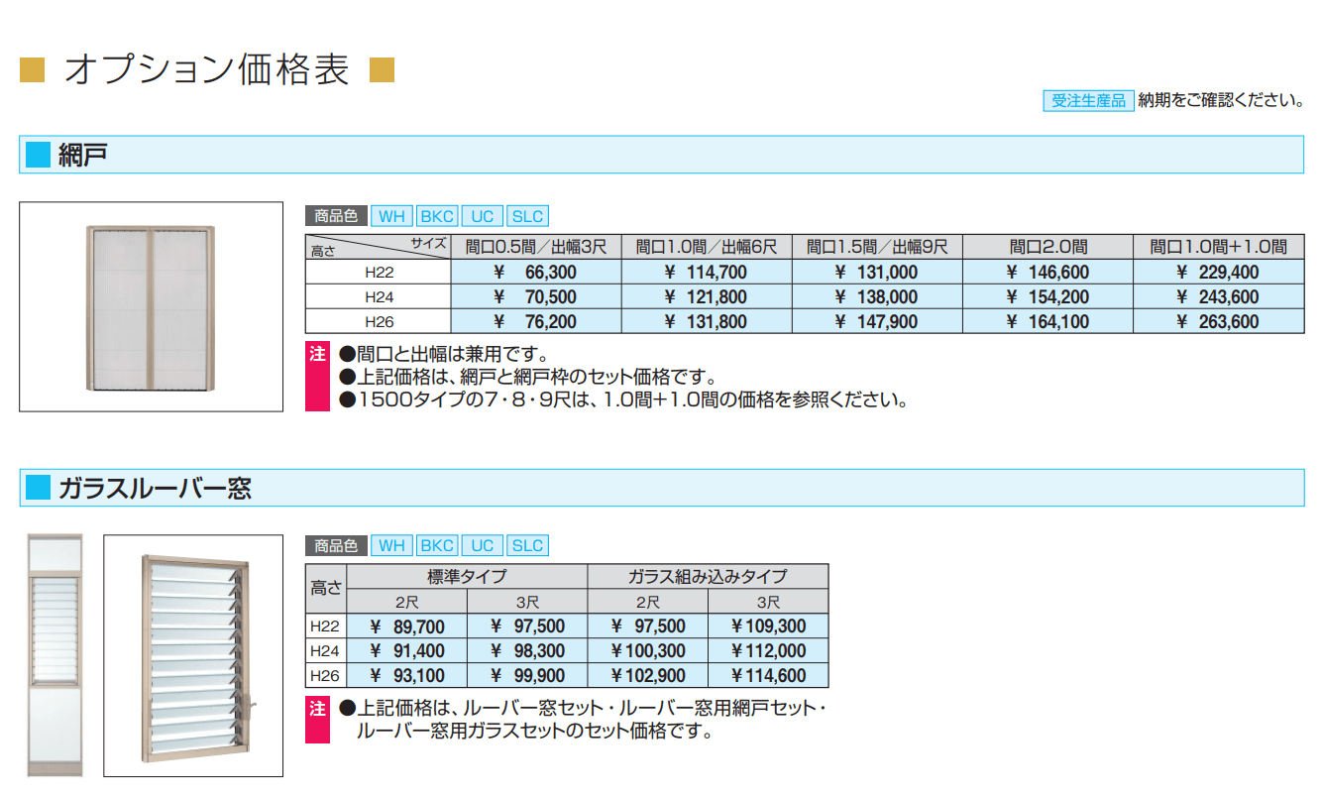The height and width of the screenshot is (797, 1322).
Task: Open the narrow tall louver panel image
Action: 55,656
